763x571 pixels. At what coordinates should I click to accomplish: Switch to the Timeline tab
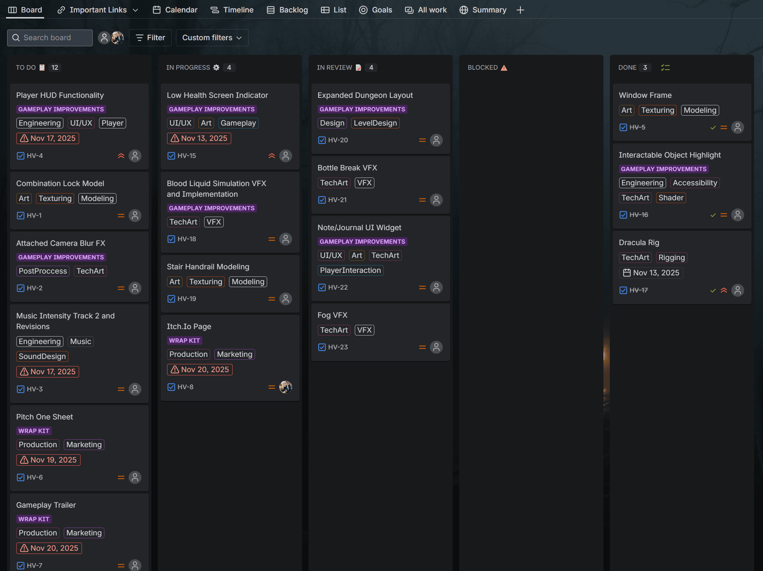[232, 10]
